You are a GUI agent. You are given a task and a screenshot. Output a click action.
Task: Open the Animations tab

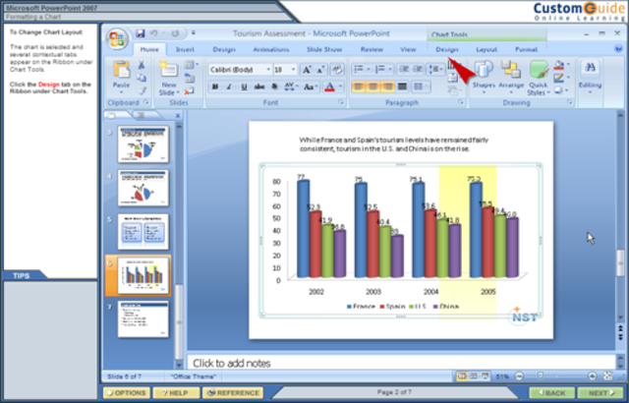click(x=271, y=49)
